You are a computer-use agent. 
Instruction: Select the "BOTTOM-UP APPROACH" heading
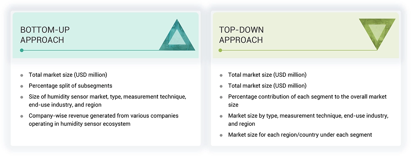[x=42, y=35]
